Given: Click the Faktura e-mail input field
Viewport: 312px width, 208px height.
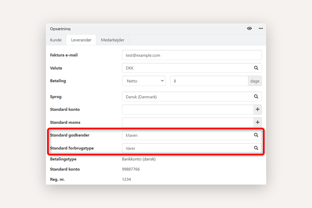Looking at the screenshot, I should pos(192,55).
